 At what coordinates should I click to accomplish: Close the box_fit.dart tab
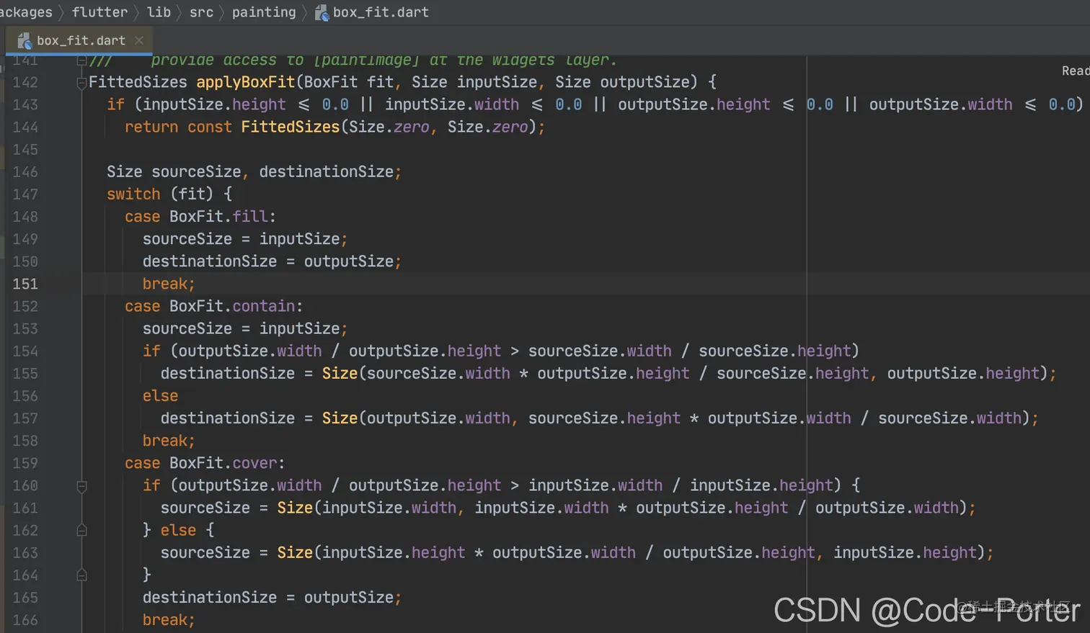[x=139, y=40]
